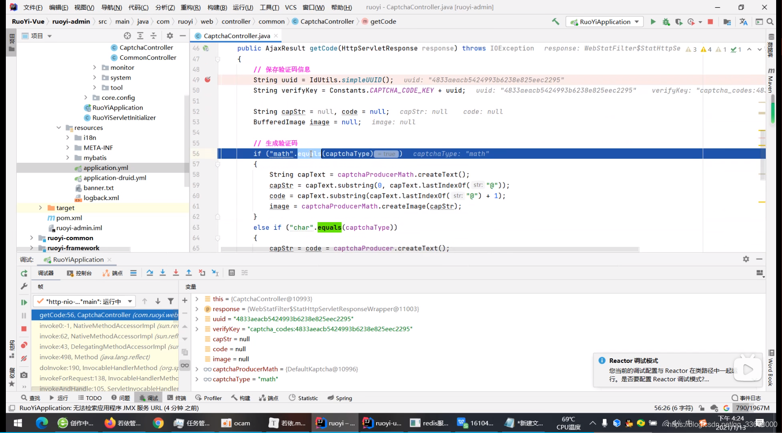
Task: Open the Edge browser from the taskbar
Action: pyautogui.click(x=42, y=423)
